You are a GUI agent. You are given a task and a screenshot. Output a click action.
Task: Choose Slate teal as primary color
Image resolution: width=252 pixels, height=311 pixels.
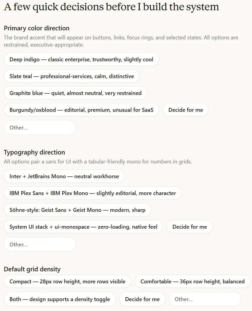(72, 76)
